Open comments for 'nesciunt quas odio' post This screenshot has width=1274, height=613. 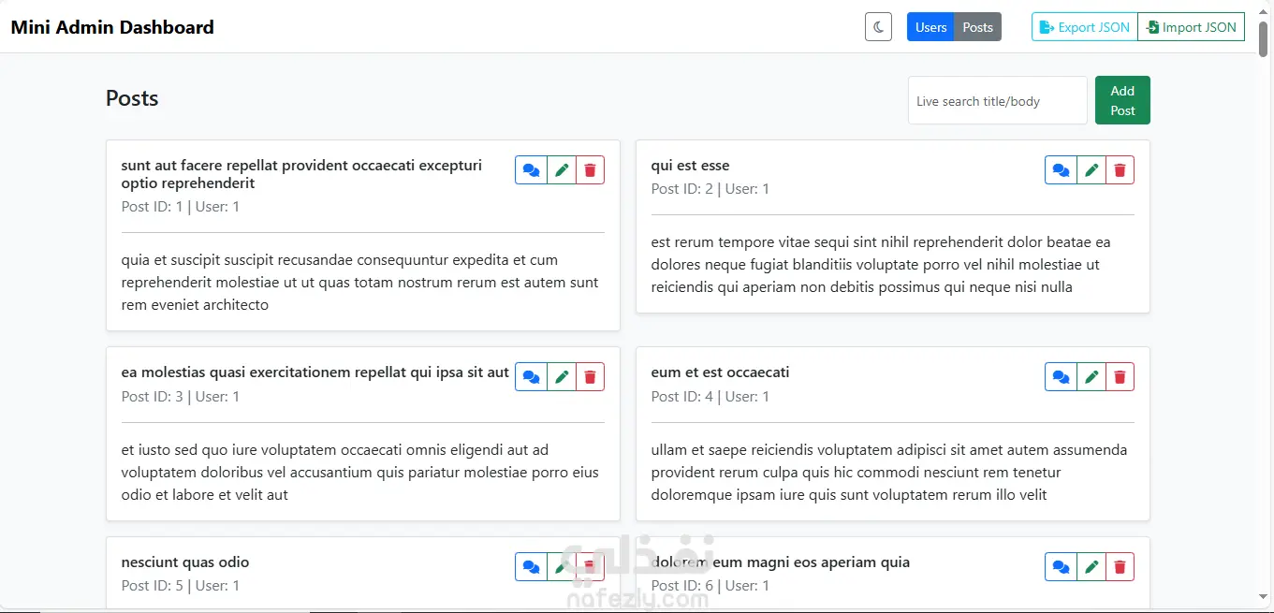(531, 567)
